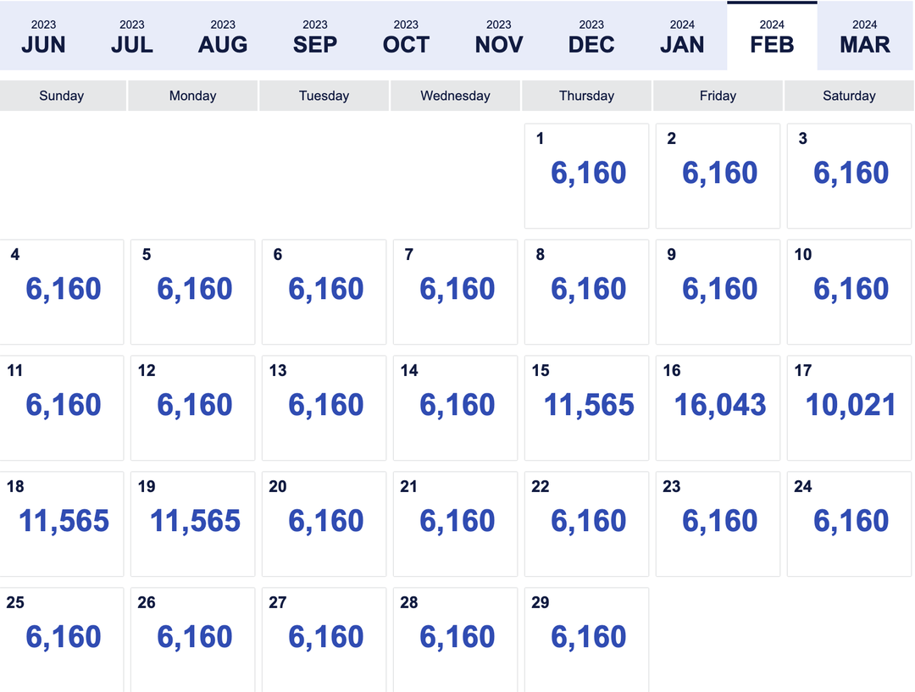This screenshot has width=915, height=692.
Task: Switch to the JAN 2024 month tab
Action: tap(683, 36)
